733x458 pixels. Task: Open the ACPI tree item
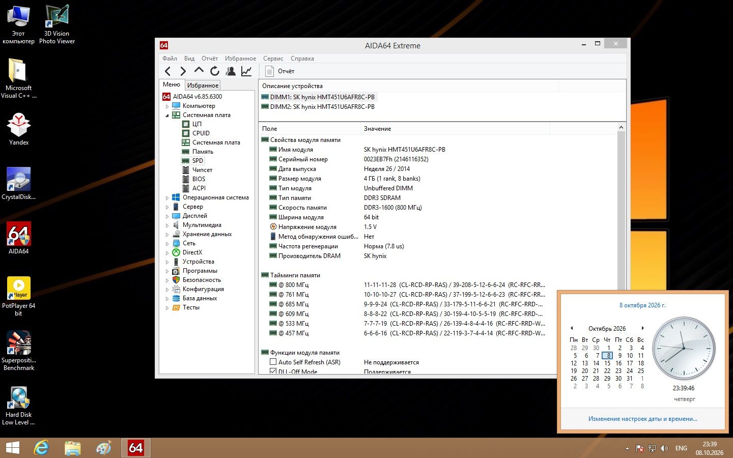[x=199, y=188]
